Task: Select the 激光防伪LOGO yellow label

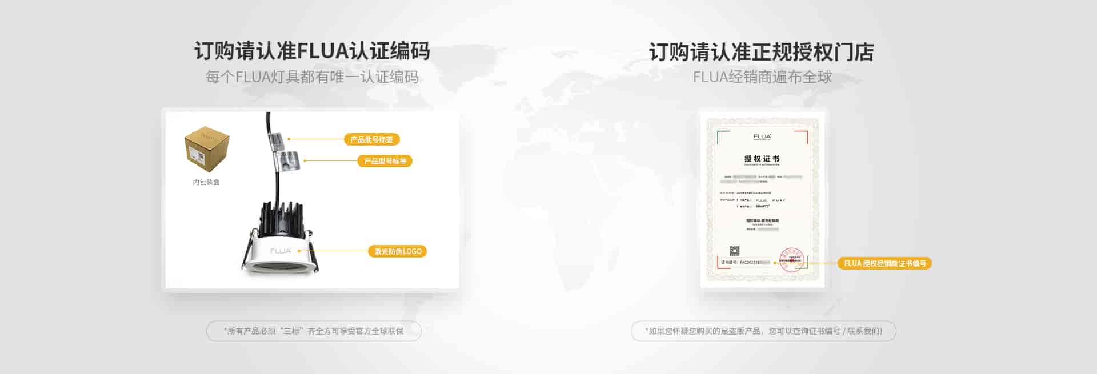Action: pyautogui.click(x=398, y=251)
